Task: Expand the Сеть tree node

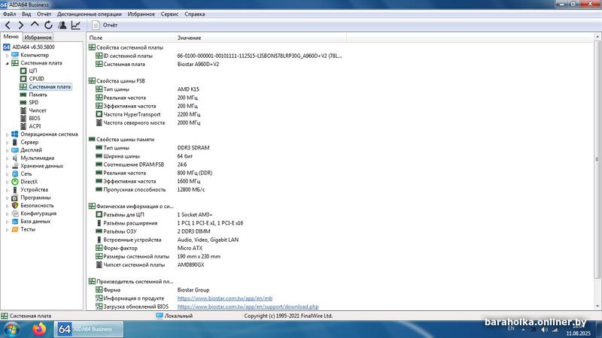Action: click(7, 174)
